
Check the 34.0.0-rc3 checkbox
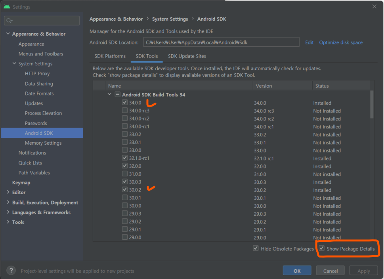pos(125,110)
